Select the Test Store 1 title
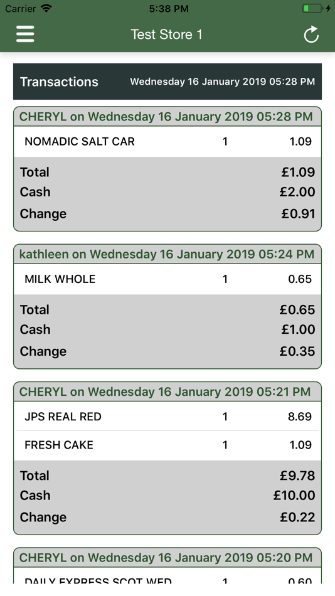Screen dimensions: 335x596 166,35
